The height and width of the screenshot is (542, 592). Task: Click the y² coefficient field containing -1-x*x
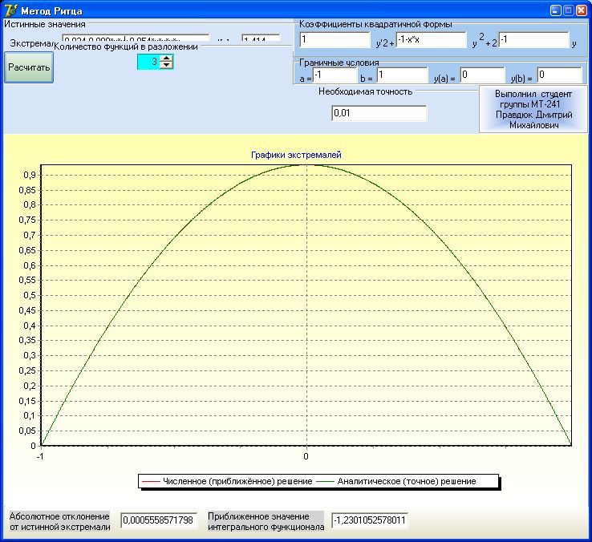click(x=431, y=39)
